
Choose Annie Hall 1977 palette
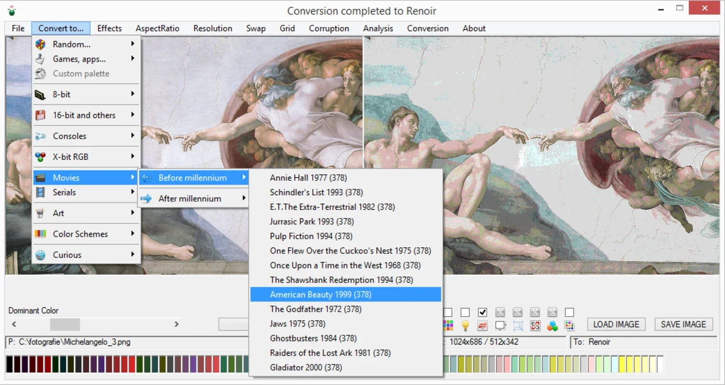click(x=346, y=178)
